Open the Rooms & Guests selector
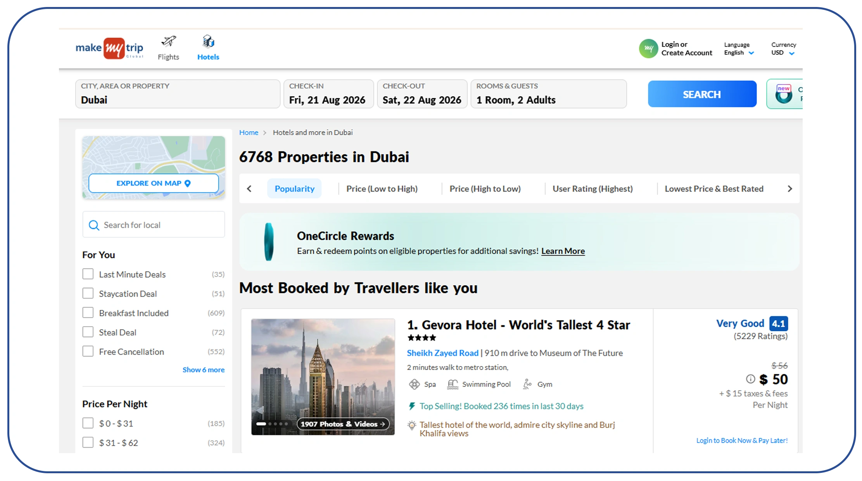 [548, 94]
